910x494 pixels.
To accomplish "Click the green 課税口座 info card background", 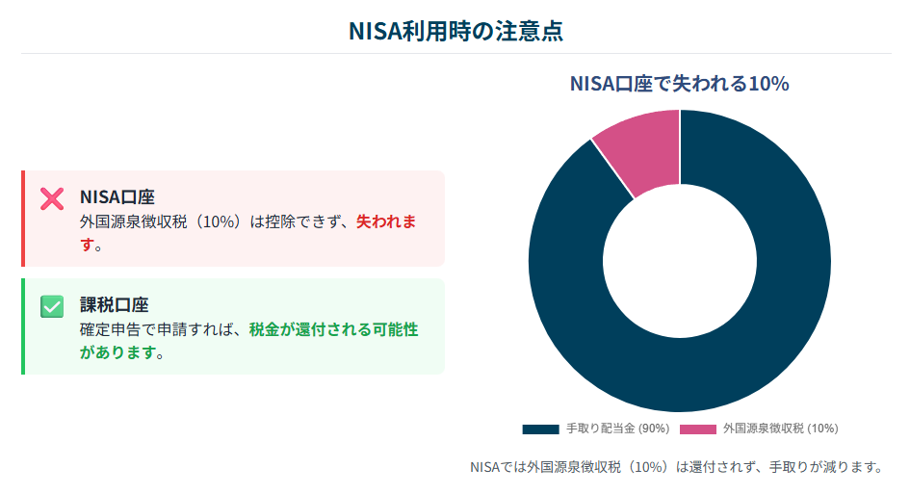I will [233, 326].
